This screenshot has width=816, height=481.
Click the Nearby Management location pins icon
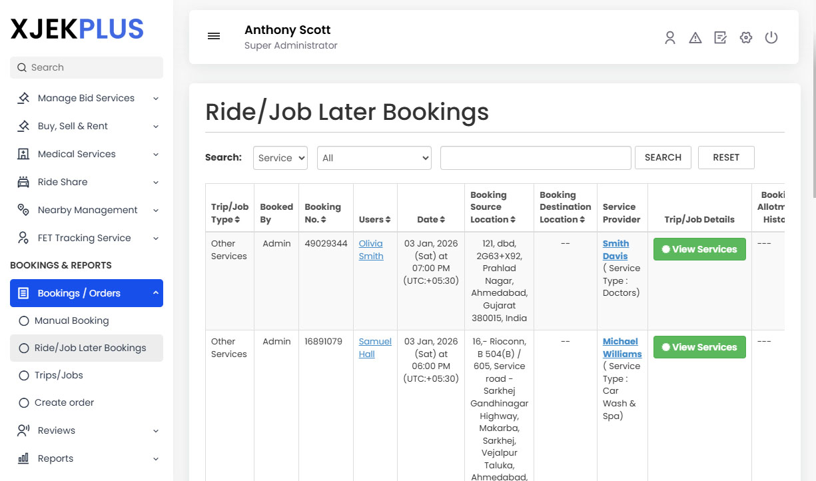(23, 210)
